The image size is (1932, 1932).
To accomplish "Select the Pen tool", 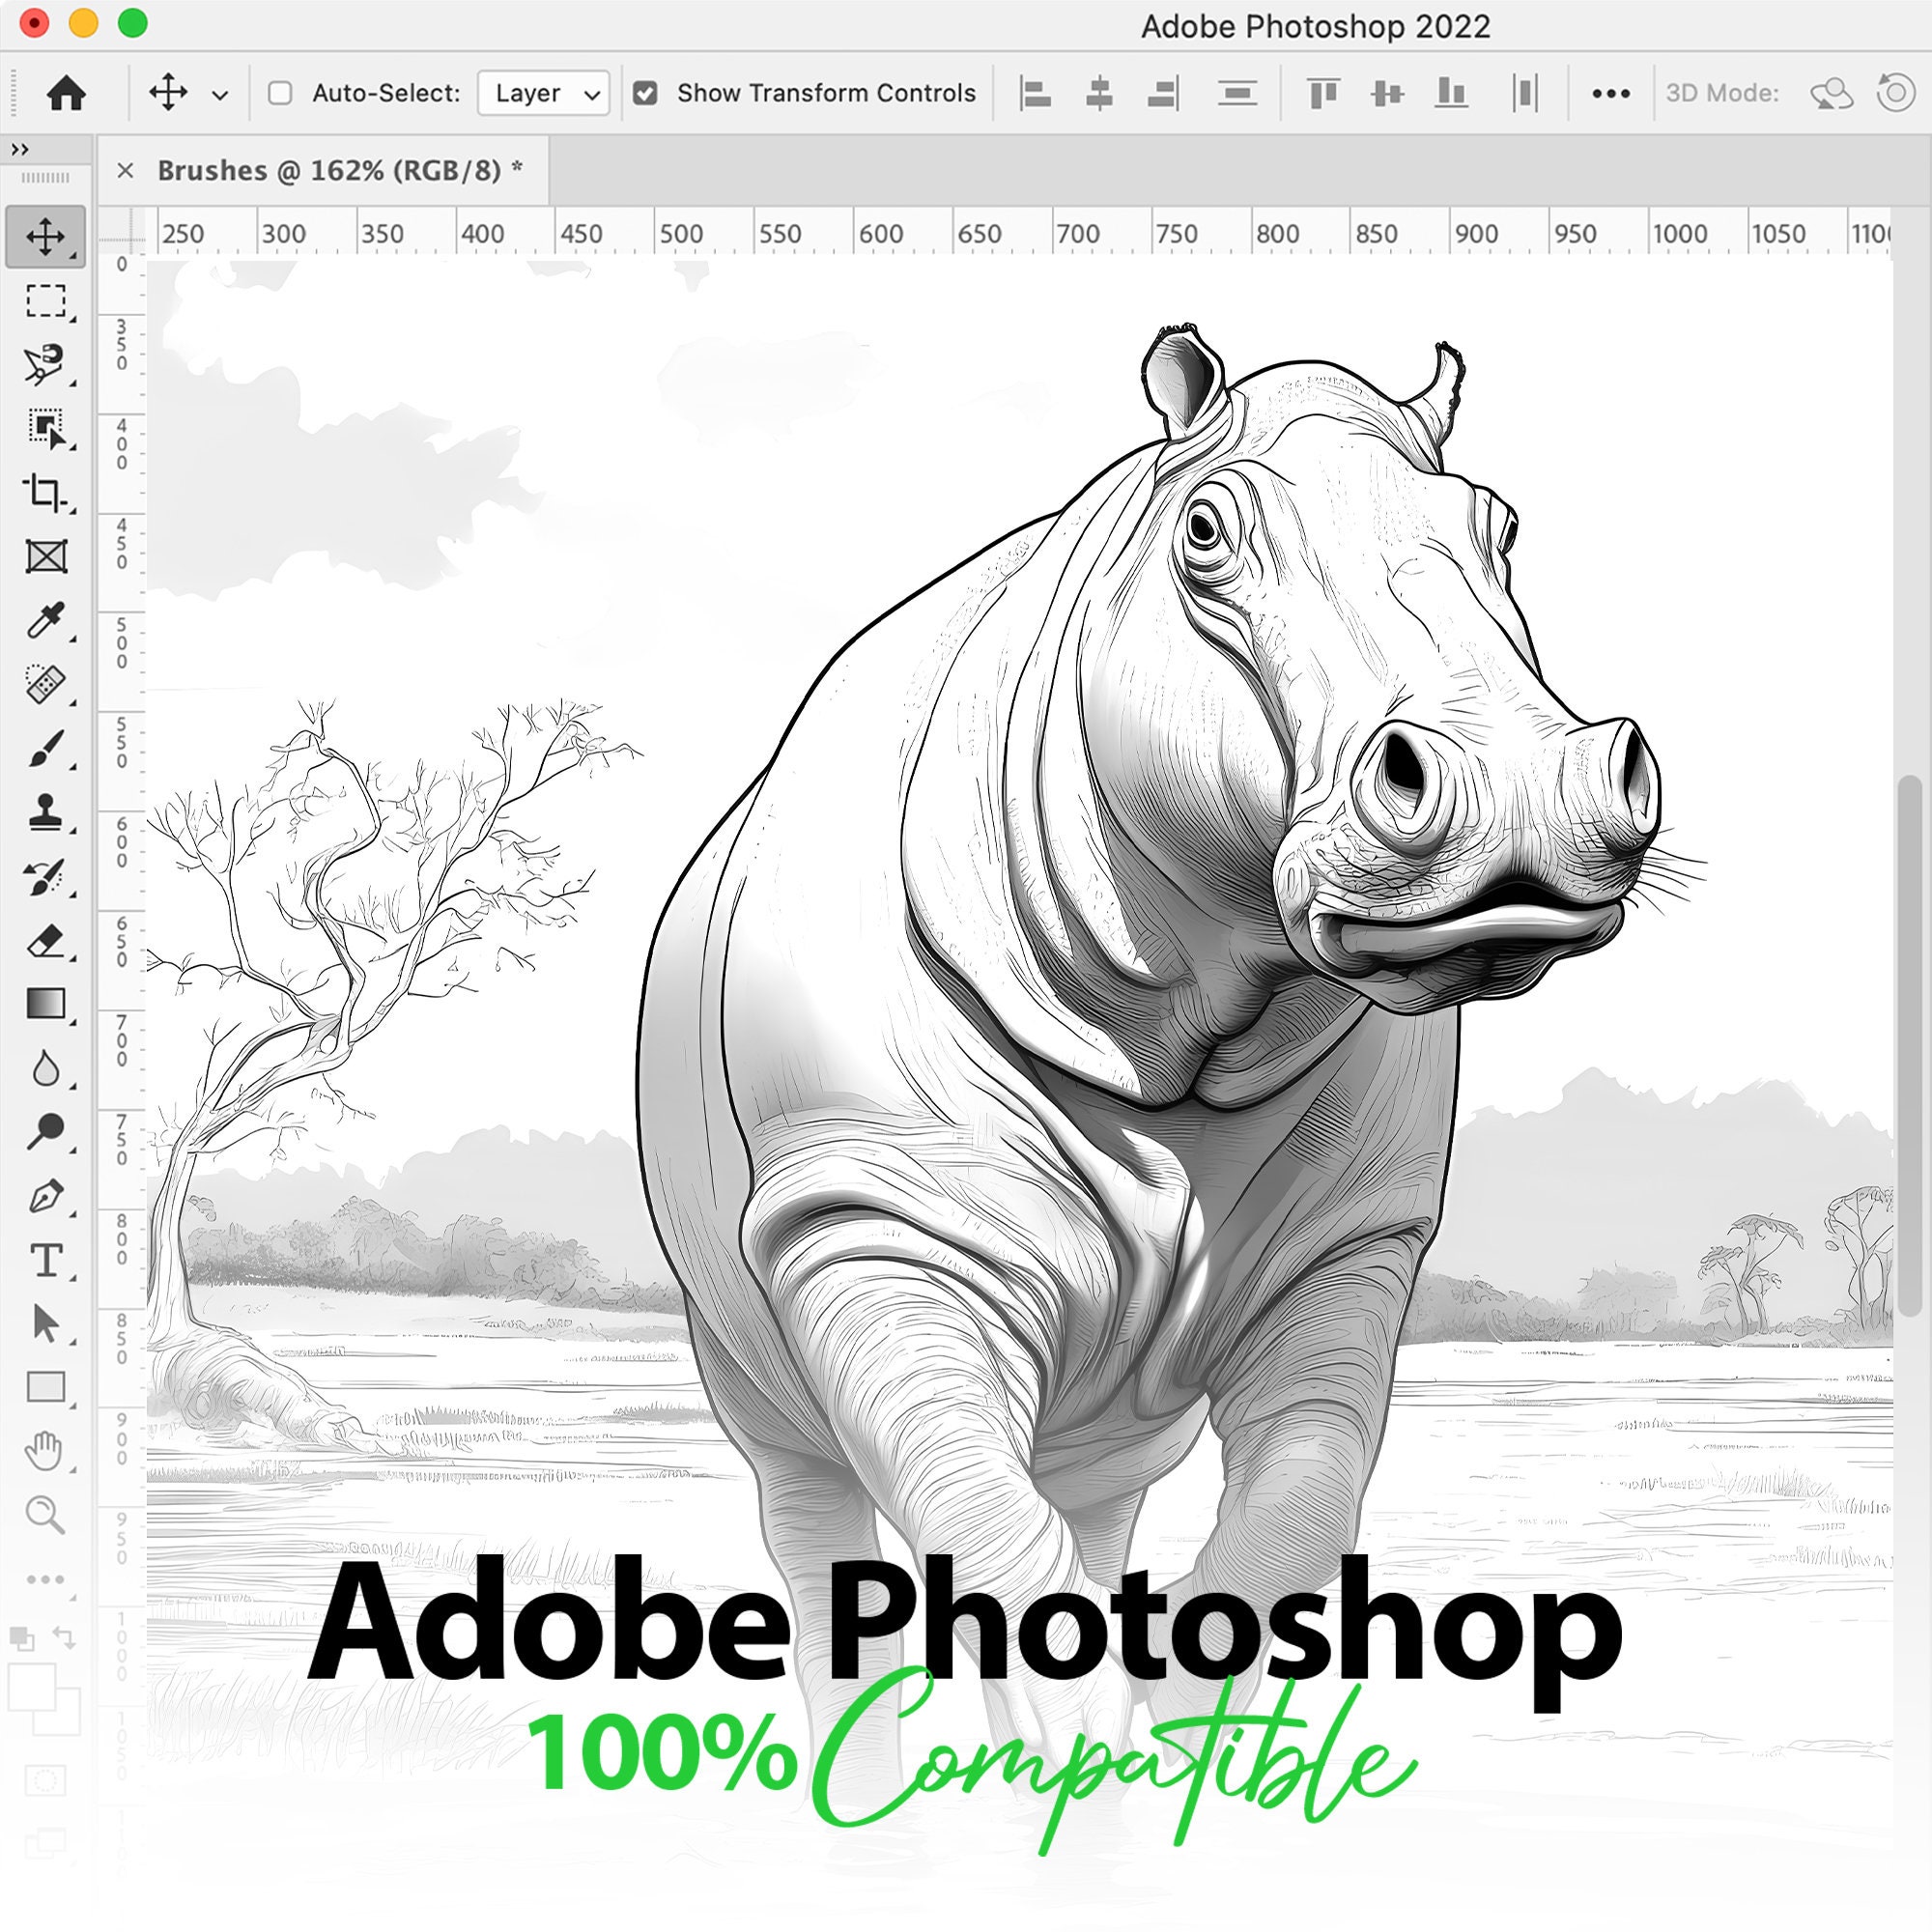I will (x=45, y=1196).
